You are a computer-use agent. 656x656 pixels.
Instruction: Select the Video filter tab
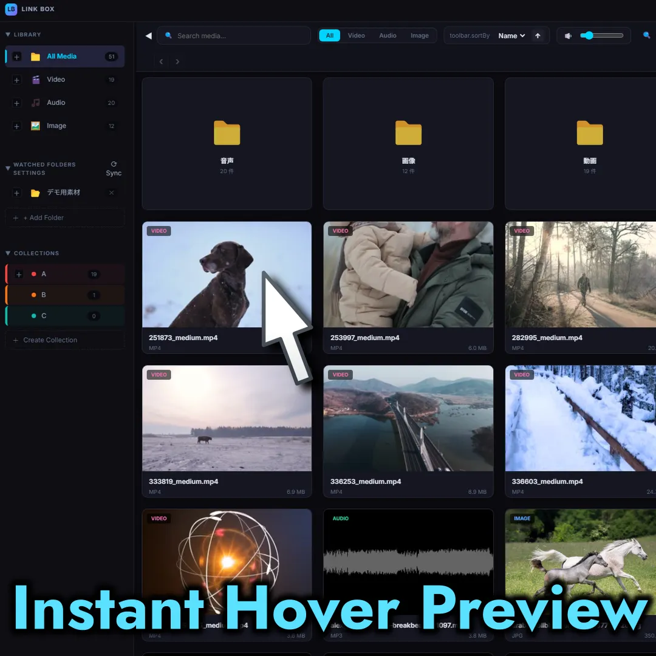pos(356,36)
